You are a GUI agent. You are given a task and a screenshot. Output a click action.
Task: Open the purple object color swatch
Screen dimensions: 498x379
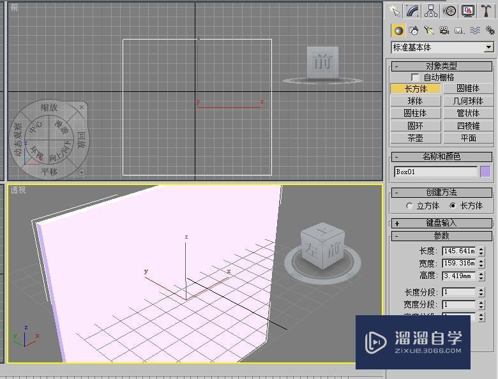485,172
